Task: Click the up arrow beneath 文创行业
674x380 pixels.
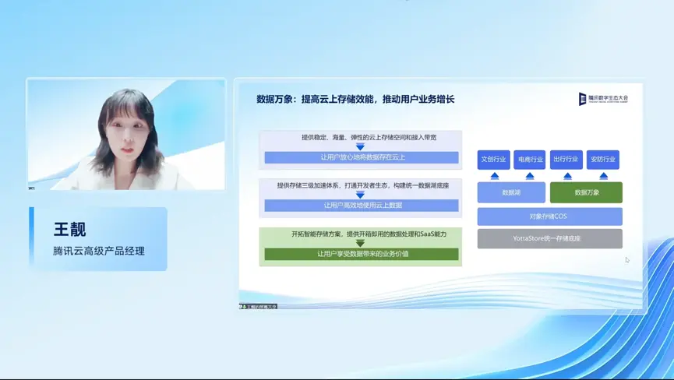Action: coord(495,176)
